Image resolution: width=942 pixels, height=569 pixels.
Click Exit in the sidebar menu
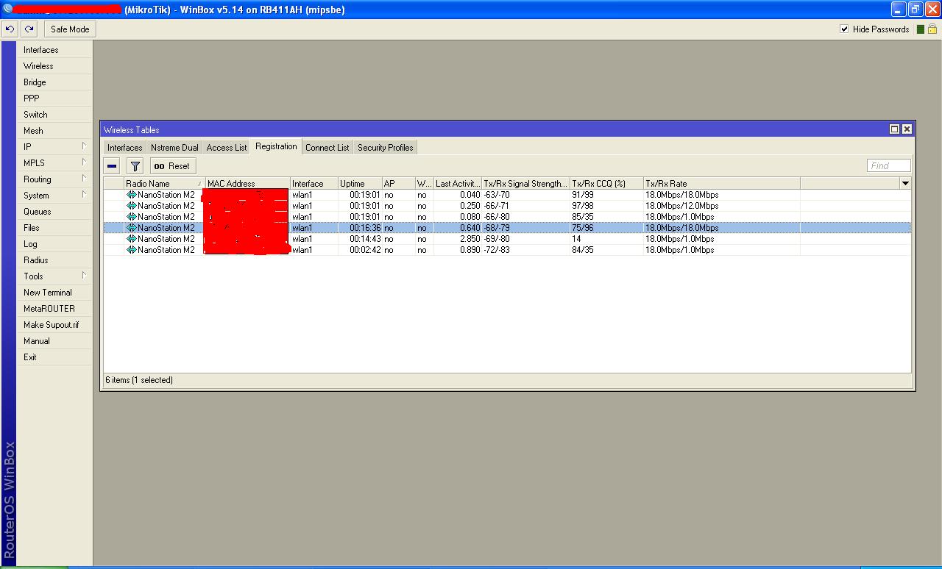tap(55, 357)
